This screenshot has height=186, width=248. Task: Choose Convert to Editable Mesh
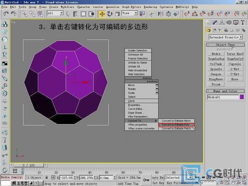(x=177, y=121)
